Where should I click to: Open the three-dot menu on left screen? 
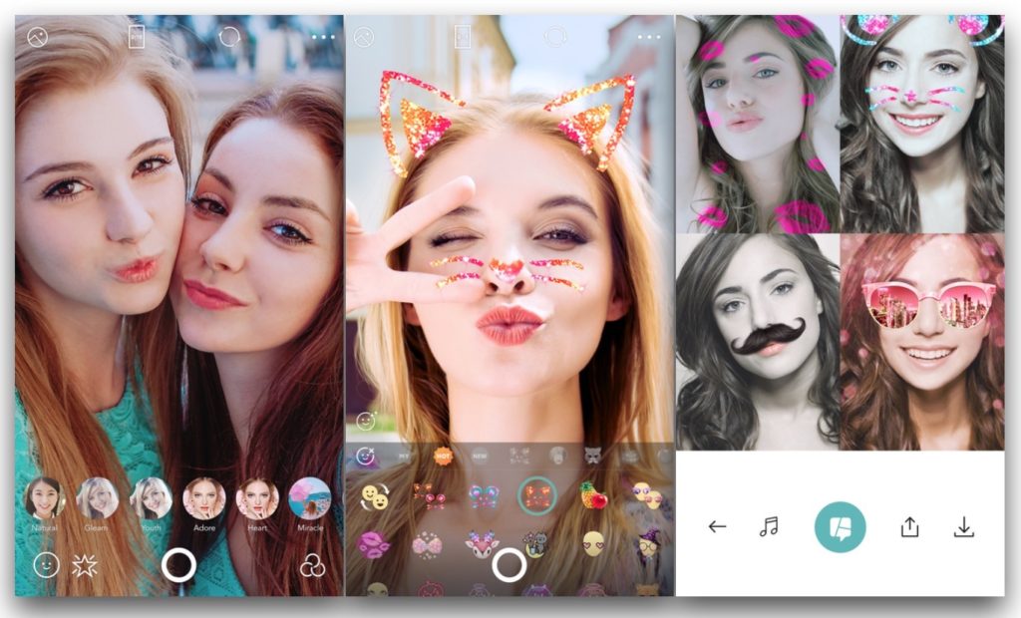point(322,37)
